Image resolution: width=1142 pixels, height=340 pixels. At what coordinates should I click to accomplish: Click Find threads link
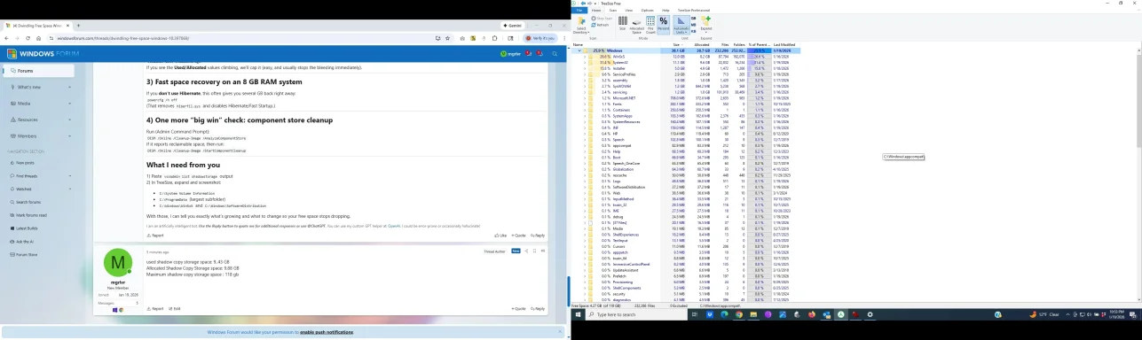pos(27,176)
